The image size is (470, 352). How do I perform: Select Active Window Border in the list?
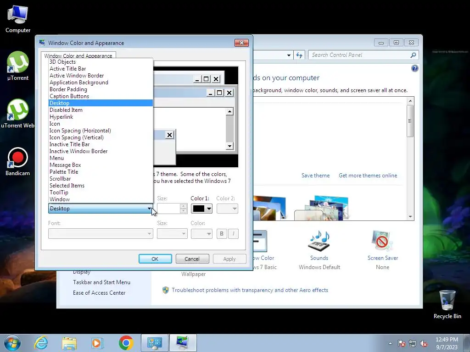pyautogui.click(x=101, y=76)
